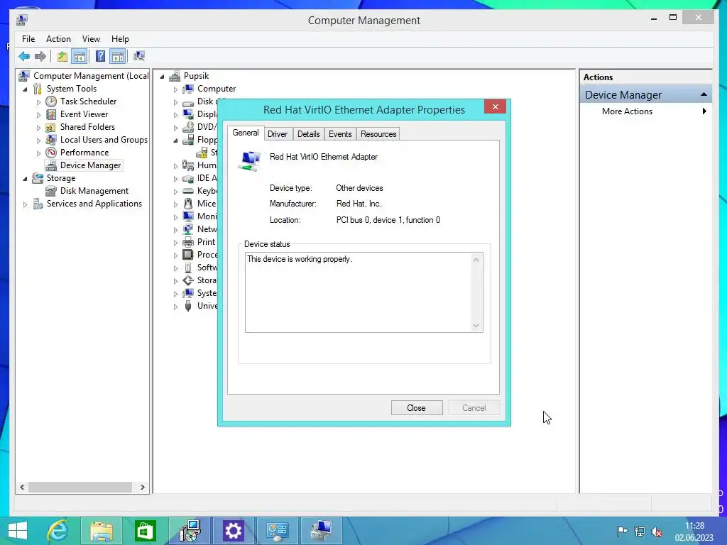727x545 pixels.
Task: Open PC settings gear on taskbar
Action: 233,531
